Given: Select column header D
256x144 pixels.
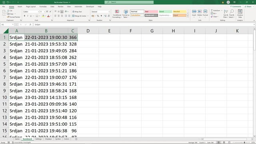Looking at the screenshot, I should (x=88, y=31).
